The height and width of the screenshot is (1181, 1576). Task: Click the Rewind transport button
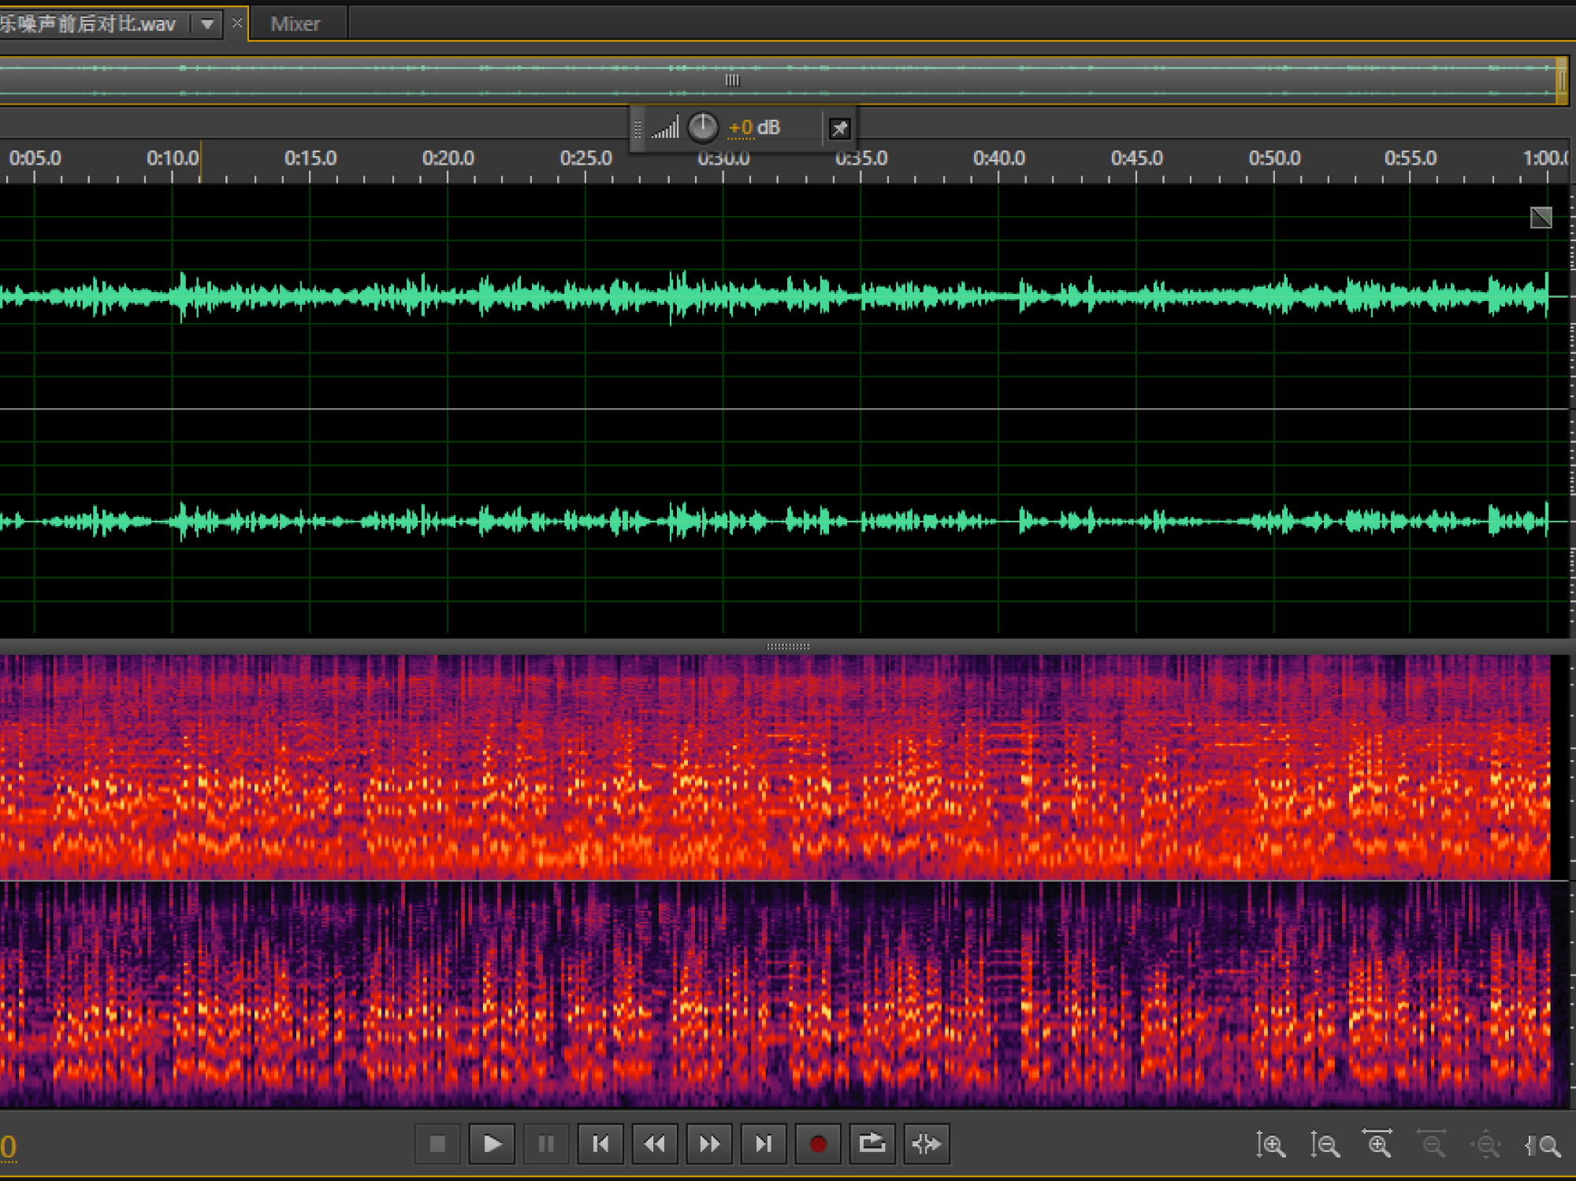pyautogui.click(x=655, y=1143)
